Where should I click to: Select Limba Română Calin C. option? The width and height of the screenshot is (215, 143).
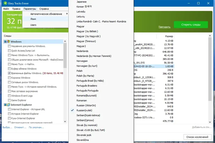point(101,21)
